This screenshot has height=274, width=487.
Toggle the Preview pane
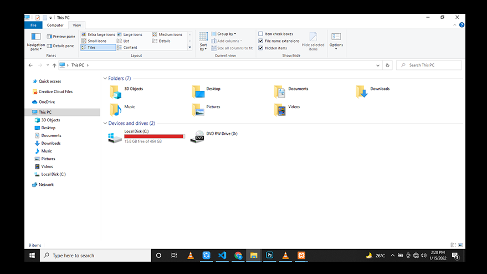61,37
